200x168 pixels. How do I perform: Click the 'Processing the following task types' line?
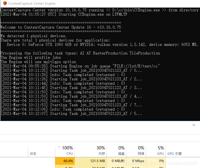80,53
